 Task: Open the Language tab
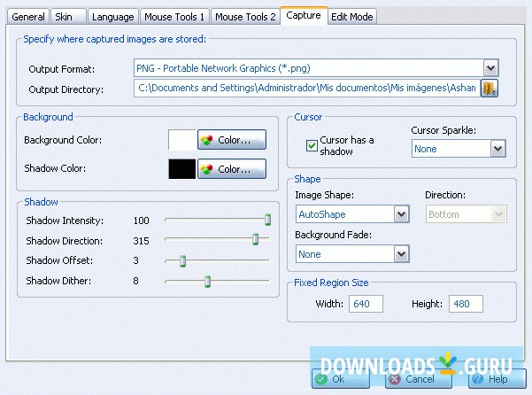point(113,17)
